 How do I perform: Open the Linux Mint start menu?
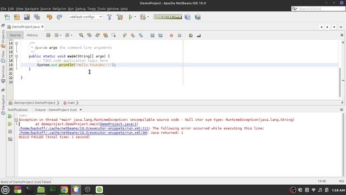pos(5,190)
